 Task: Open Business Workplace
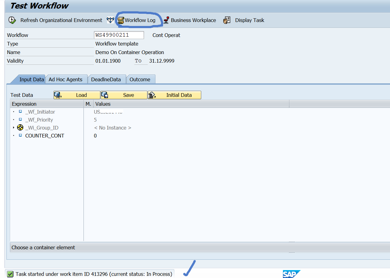[x=193, y=20]
